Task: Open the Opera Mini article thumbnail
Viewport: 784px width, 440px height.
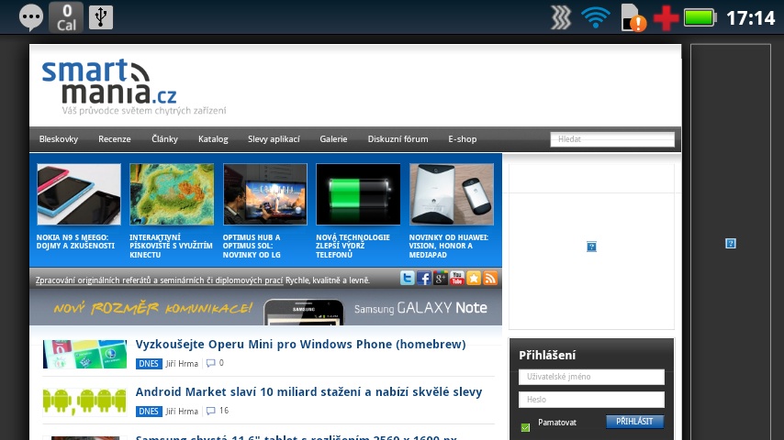Action: [x=84, y=354]
